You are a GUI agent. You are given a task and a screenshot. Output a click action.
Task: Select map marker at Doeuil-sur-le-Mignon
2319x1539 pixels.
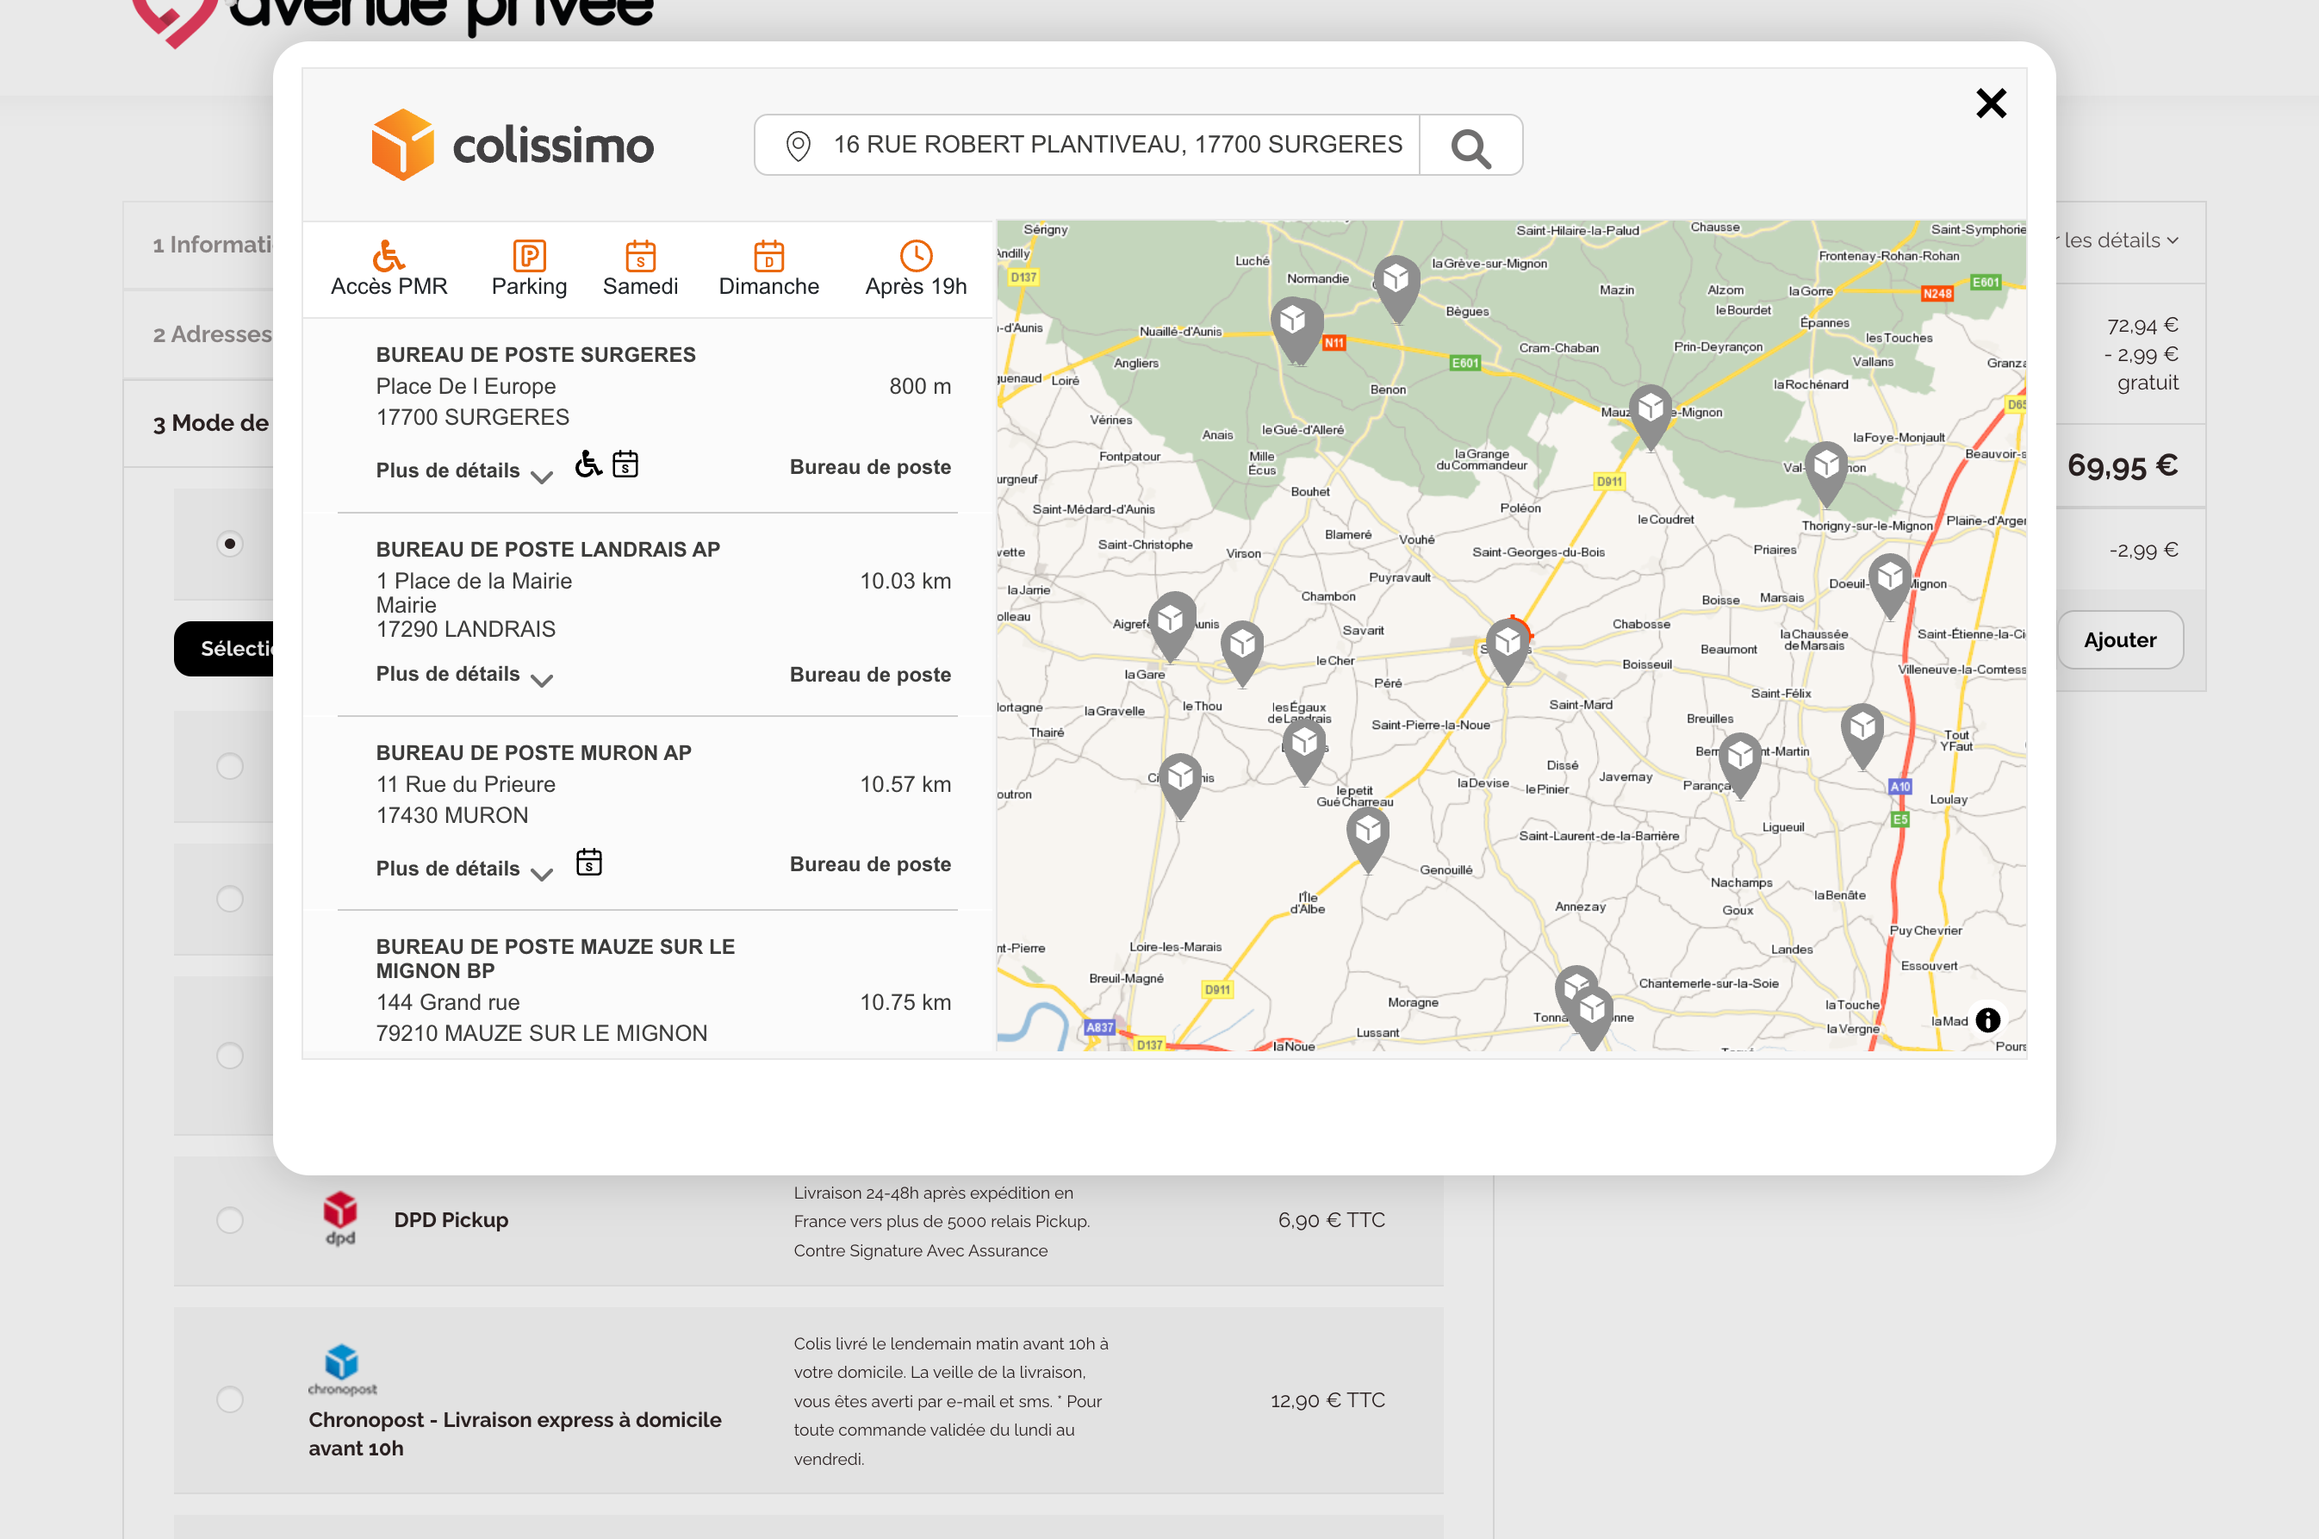[x=1890, y=585]
